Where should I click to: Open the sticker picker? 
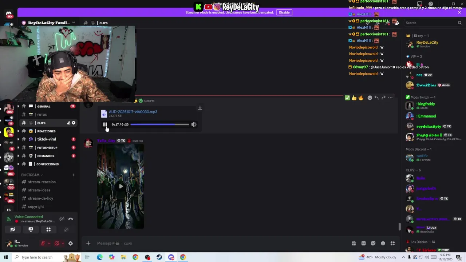[x=373, y=243]
